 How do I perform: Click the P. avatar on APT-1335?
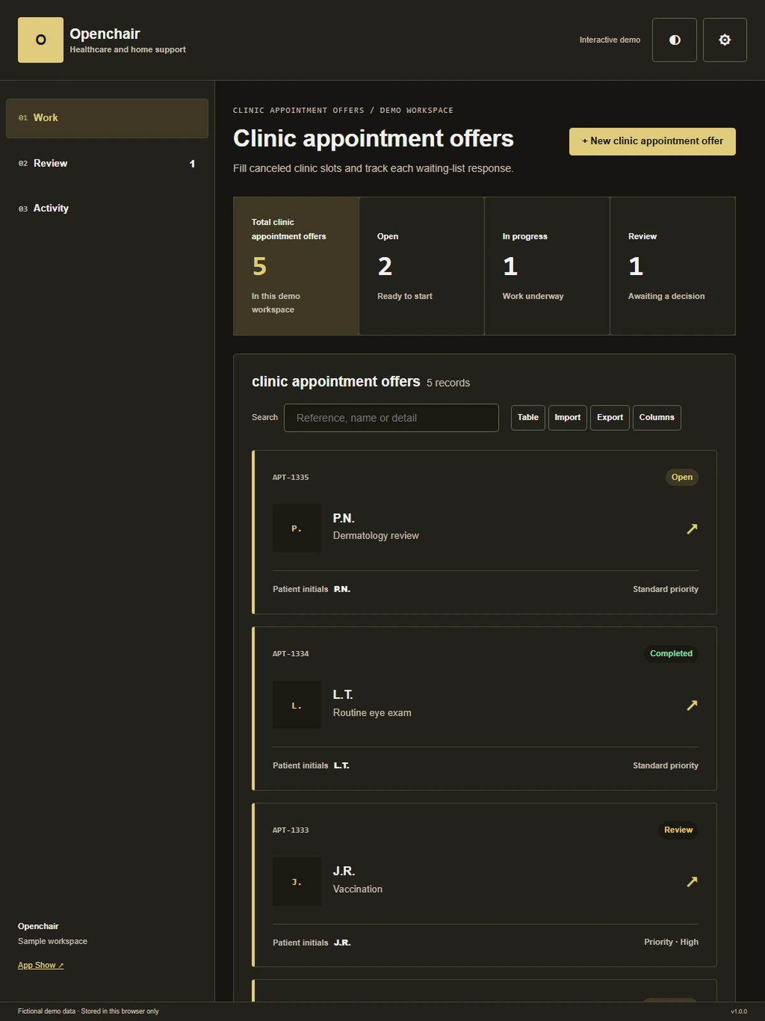[x=297, y=528]
